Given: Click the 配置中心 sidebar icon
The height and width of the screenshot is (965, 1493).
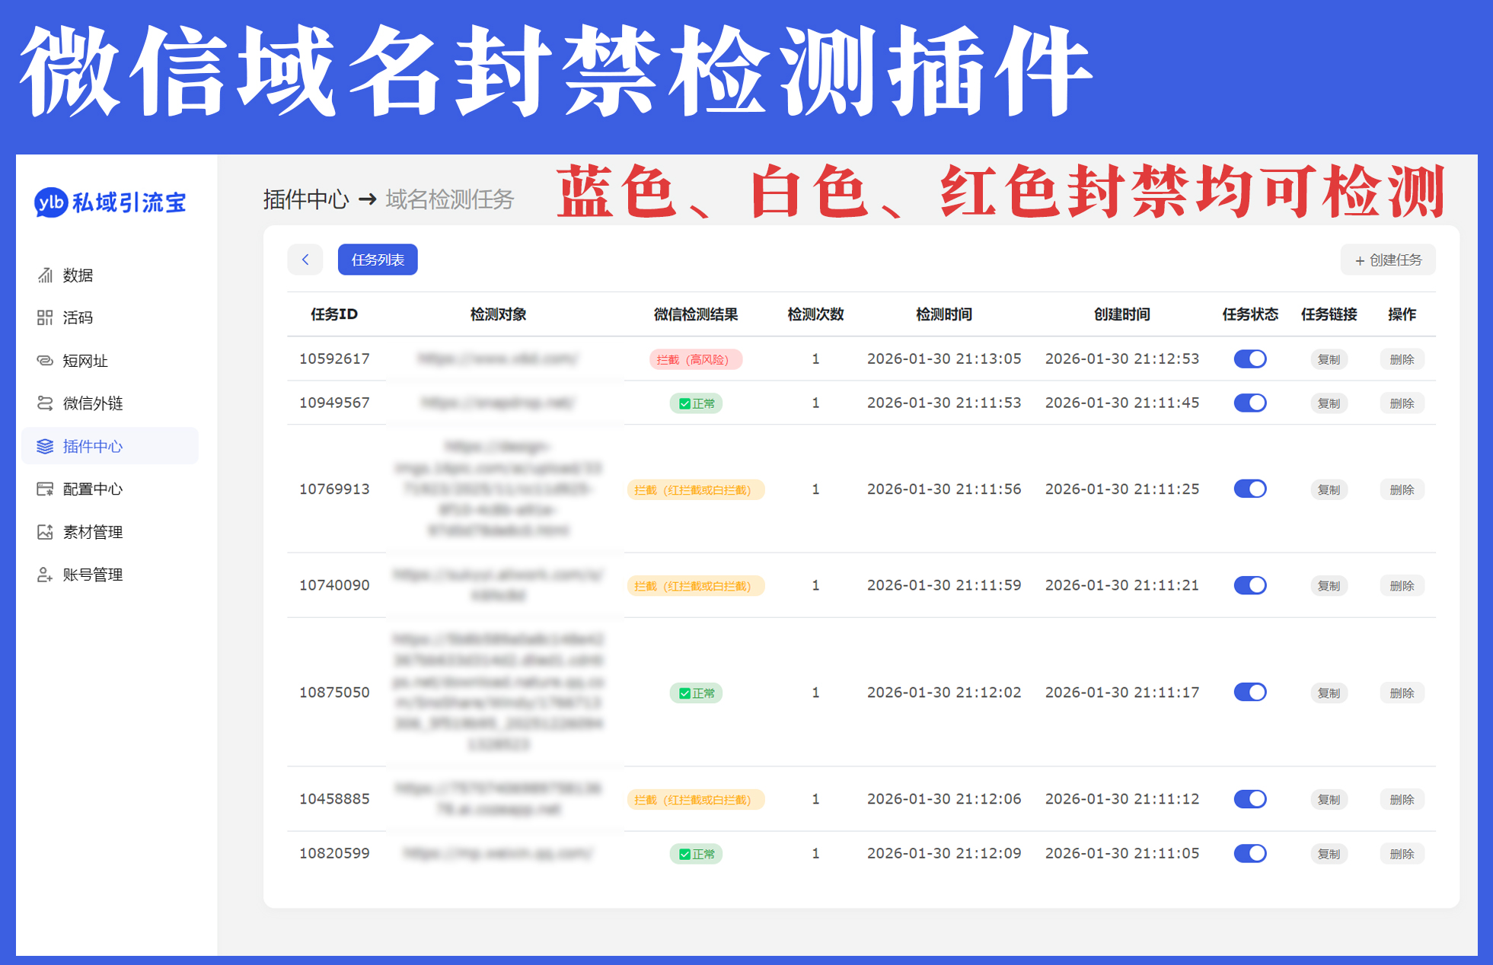Looking at the screenshot, I should (x=45, y=489).
